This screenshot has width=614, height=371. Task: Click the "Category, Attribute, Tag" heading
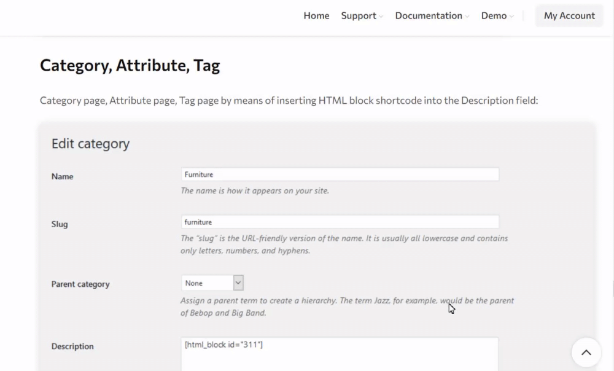pos(130,66)
